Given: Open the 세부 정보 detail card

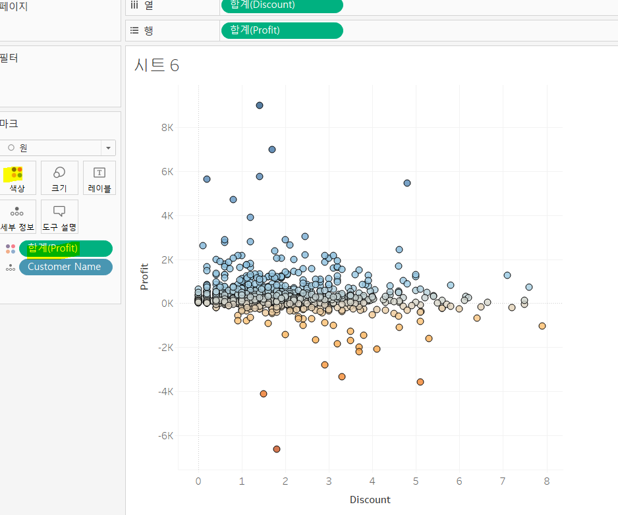Looking at the screenshot, I should coord(17,217).
